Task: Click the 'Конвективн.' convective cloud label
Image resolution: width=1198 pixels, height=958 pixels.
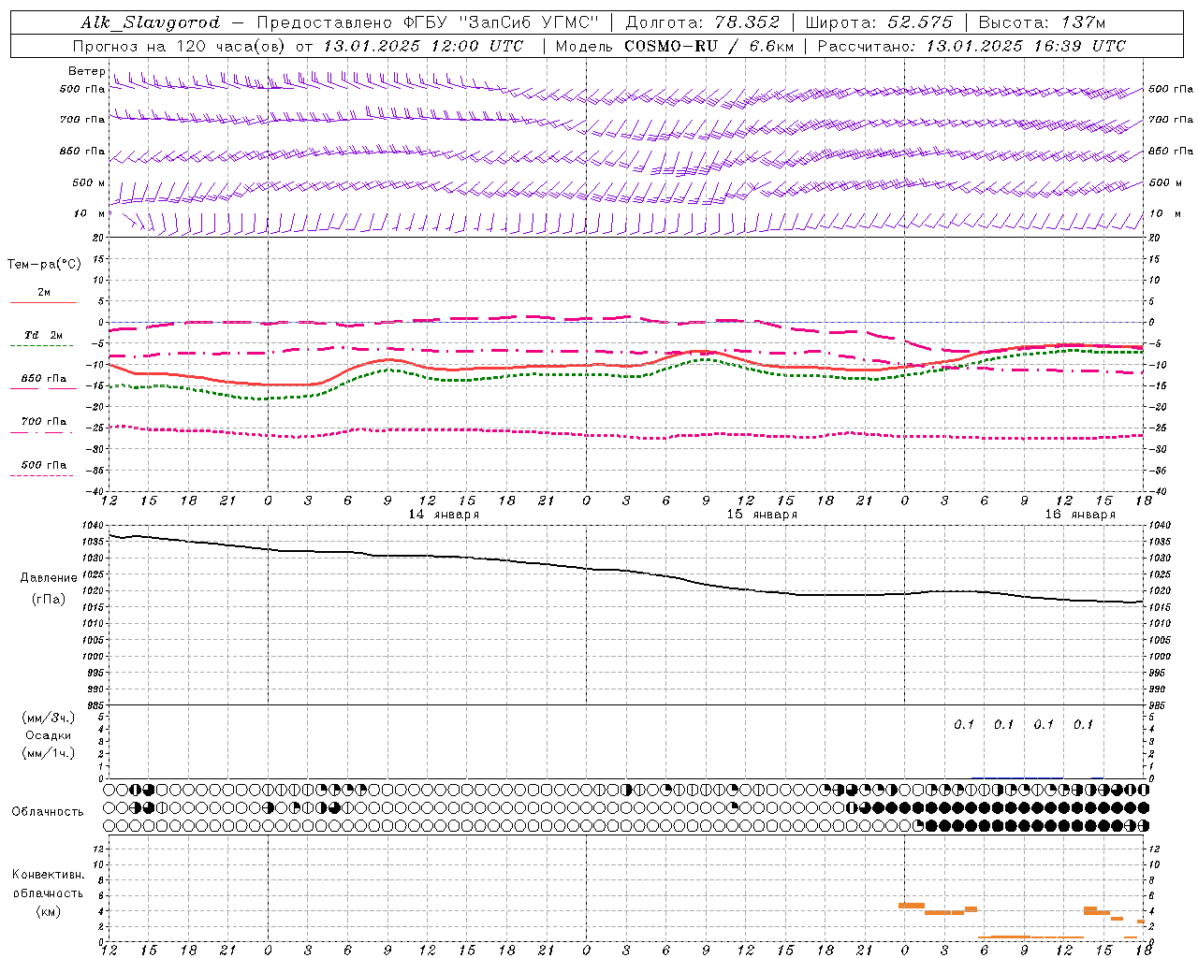Action: point(49,875)
